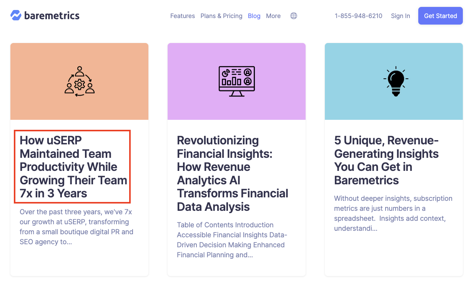Open Revolutionizing Financial Insights article title
474x283 pixels.
coord(233,174)
